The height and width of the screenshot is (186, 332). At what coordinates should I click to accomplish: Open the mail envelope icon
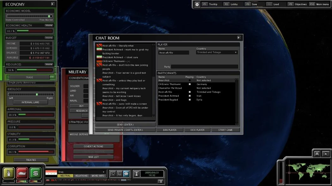[126, 174]
